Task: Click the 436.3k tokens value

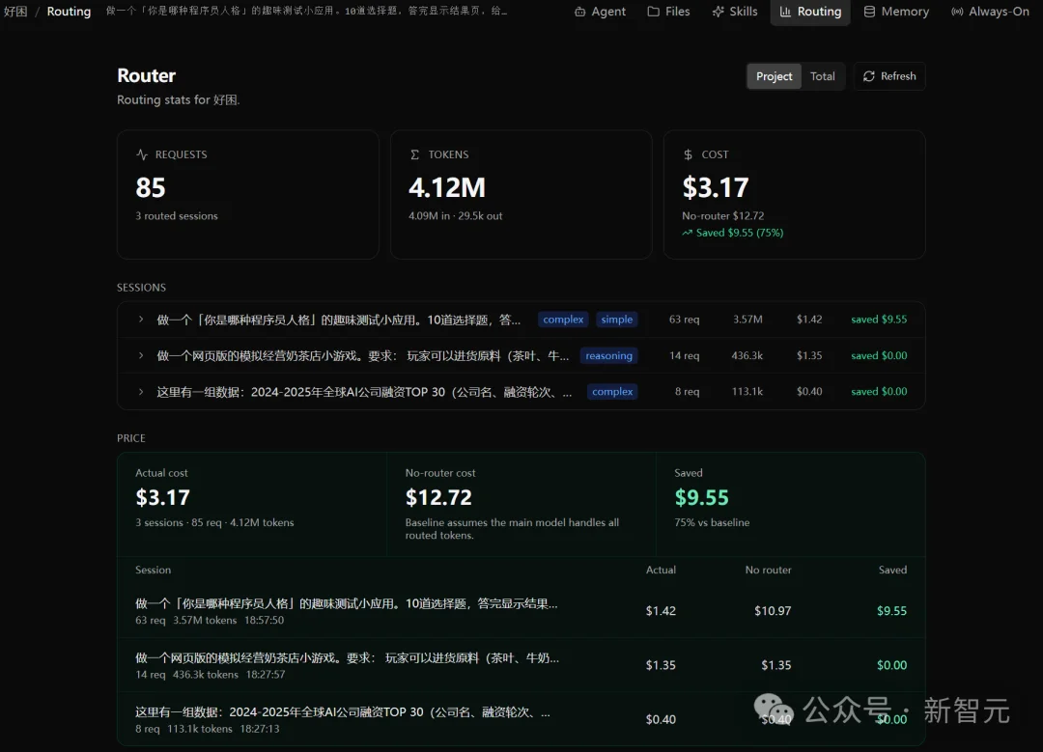Action: [747, 355]
